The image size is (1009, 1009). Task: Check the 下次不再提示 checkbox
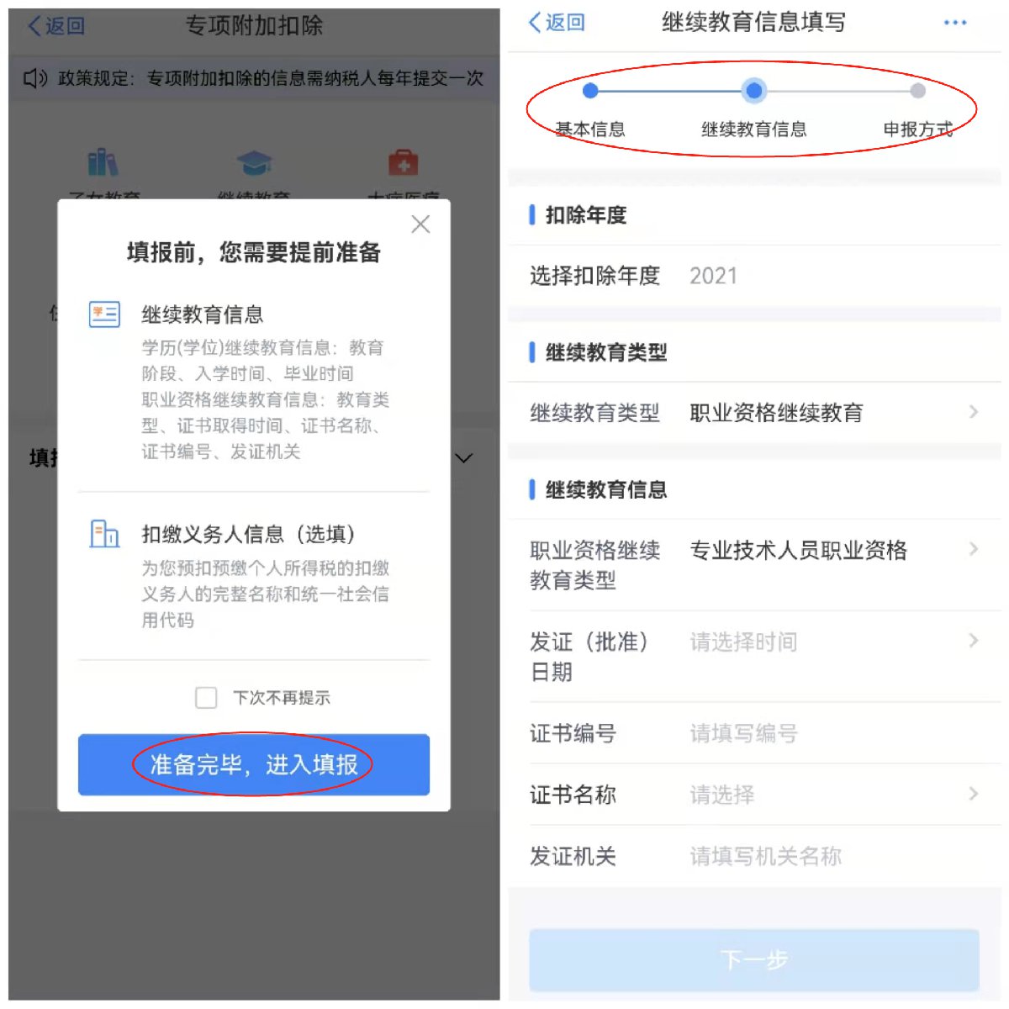click(206, 697)
